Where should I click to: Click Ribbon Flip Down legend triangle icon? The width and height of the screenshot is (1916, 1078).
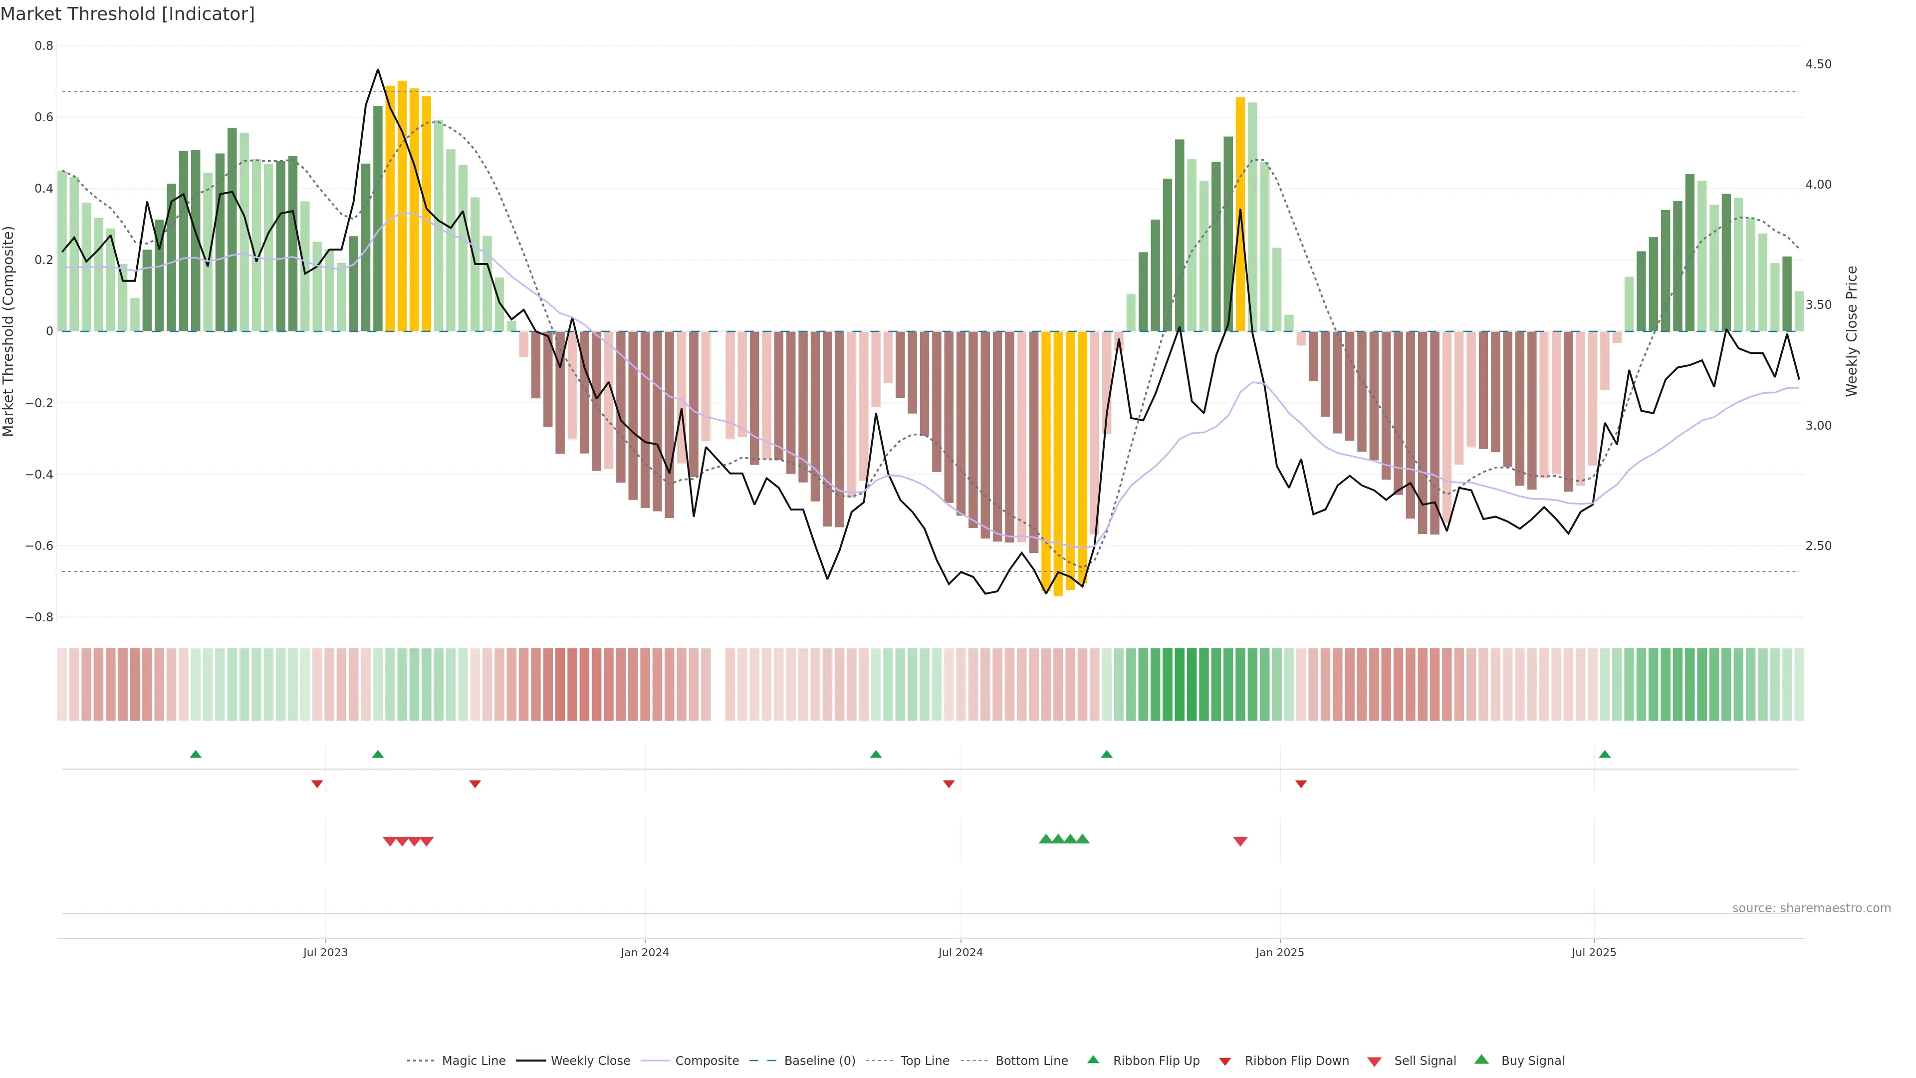(1225, 1062)
